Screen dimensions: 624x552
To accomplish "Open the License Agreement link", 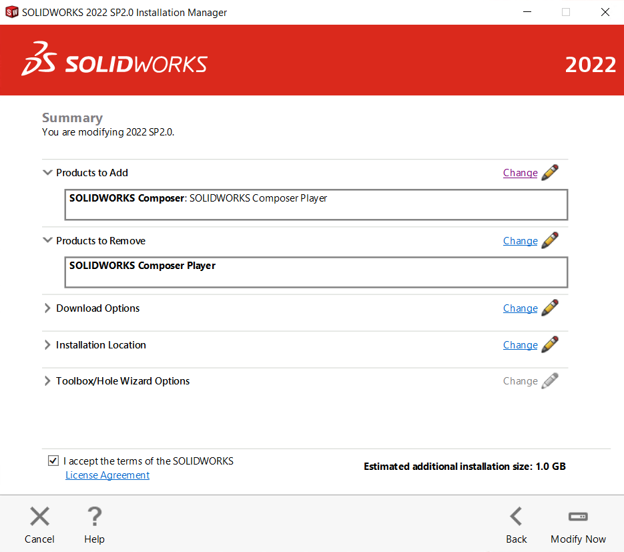I will pyautogui.click(x=107, y=475).
